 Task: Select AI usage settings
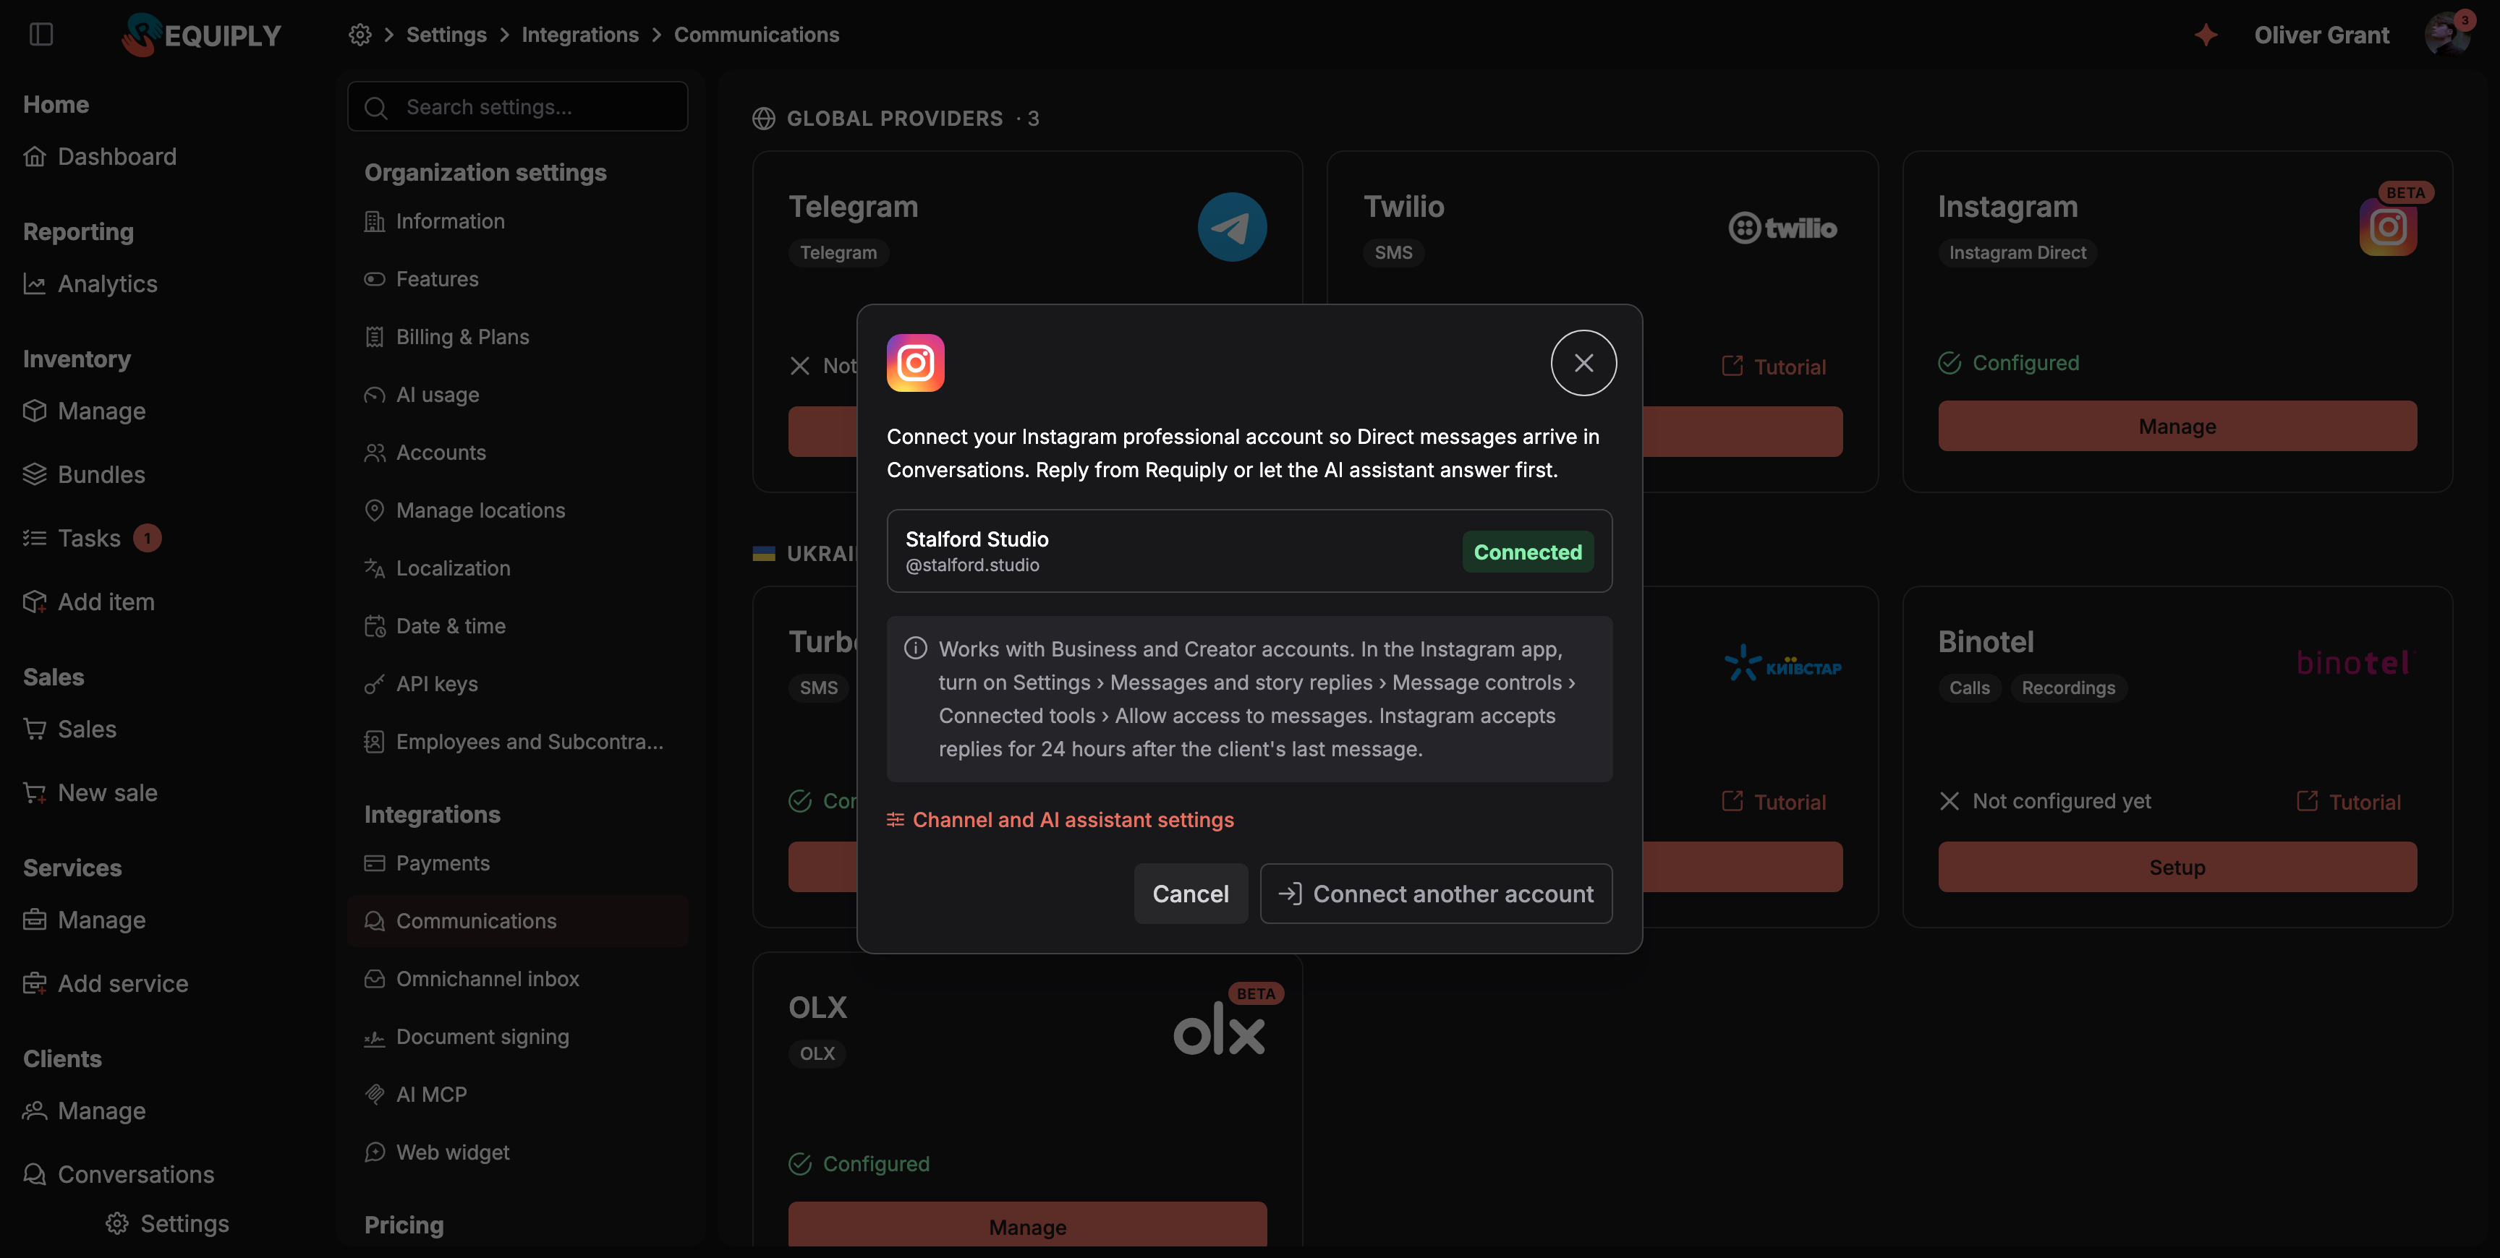click(517, 395)
